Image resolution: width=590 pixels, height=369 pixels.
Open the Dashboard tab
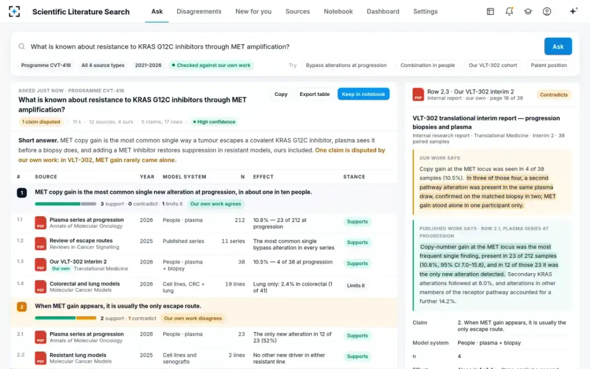[383, 11]
